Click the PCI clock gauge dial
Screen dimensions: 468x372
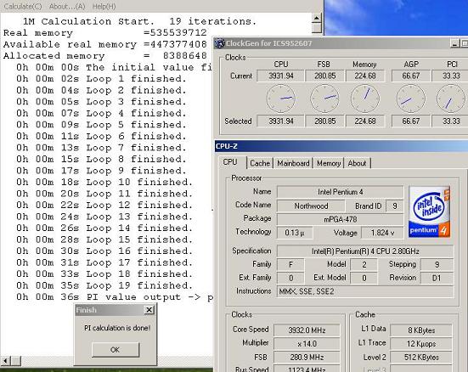(451, 99)
